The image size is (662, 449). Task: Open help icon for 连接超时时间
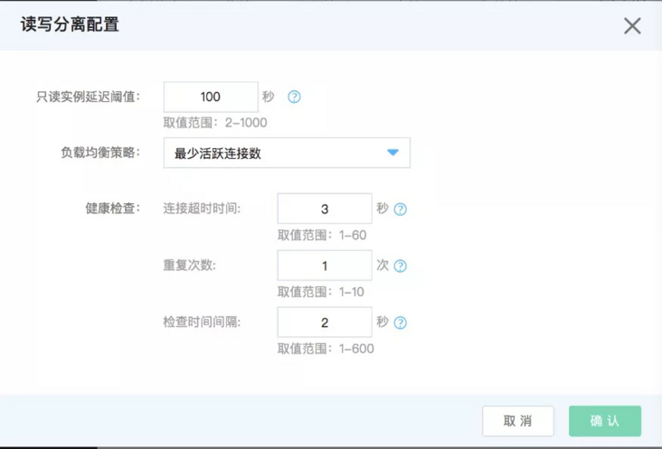(x=400, y=209)
